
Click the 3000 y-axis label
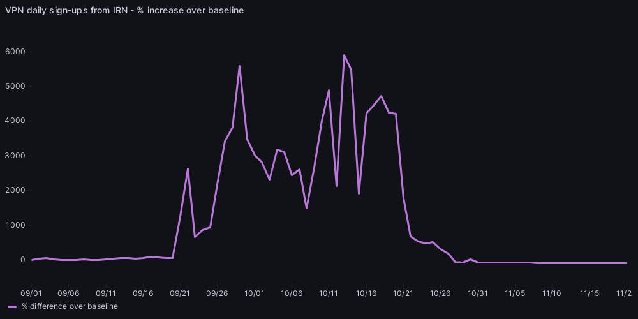[15, 156]
